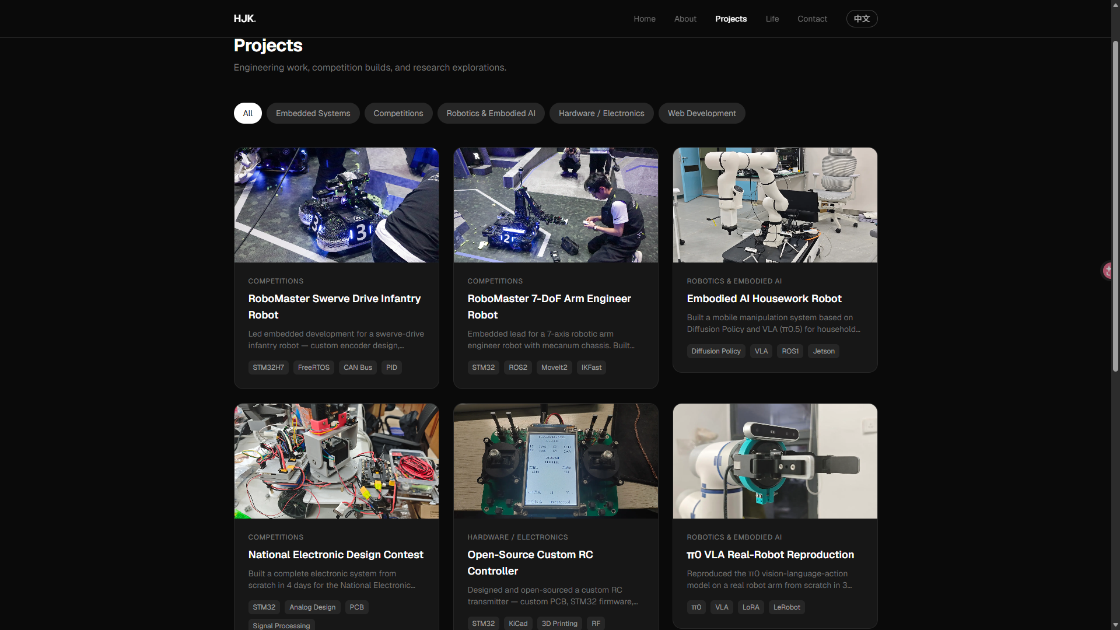Open the swerve drive infantry robot photo
This screenshot has width=1120, height=630.
337,205
